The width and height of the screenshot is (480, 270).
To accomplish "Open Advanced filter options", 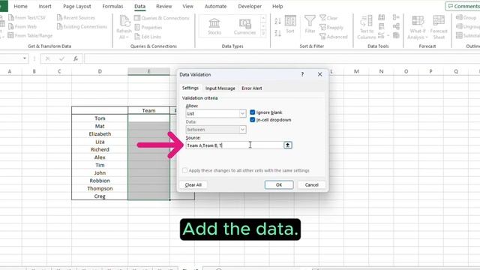I will click(x=334, y=37).
